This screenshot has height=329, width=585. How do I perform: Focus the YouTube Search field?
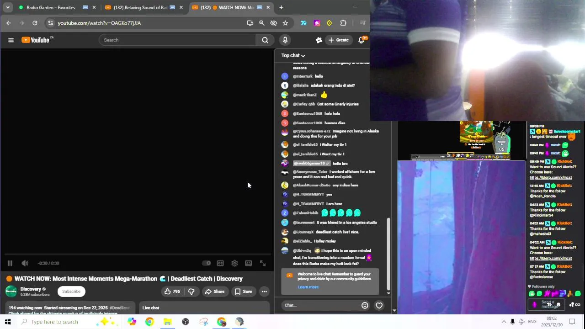point(177,40)
